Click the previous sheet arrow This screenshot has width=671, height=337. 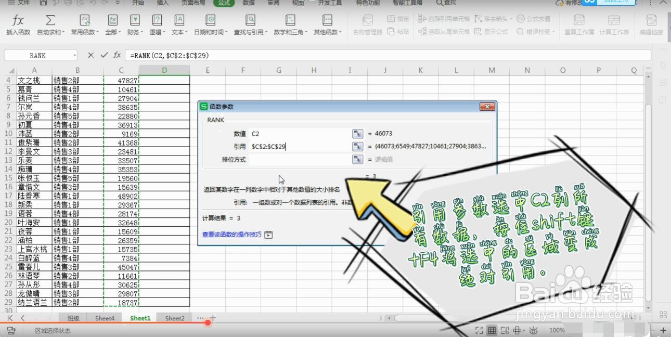tap(22, 318)
